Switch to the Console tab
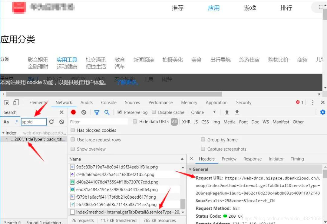This screenshot has width=327, height=224. click(109, 102)
